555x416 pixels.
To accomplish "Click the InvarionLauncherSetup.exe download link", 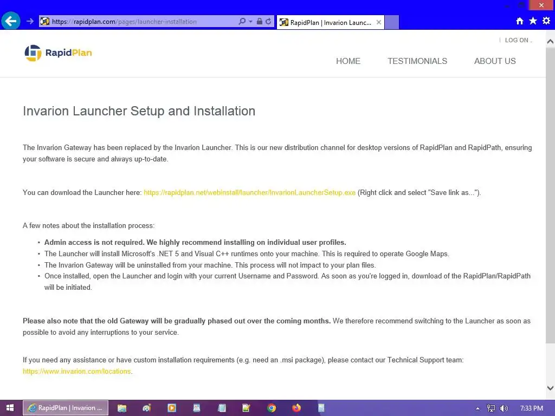I will pyautogui.click(x=249, y=193).
